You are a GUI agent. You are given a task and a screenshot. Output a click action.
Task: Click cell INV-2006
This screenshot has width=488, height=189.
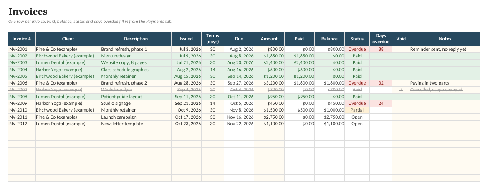[x=22, y=83]
